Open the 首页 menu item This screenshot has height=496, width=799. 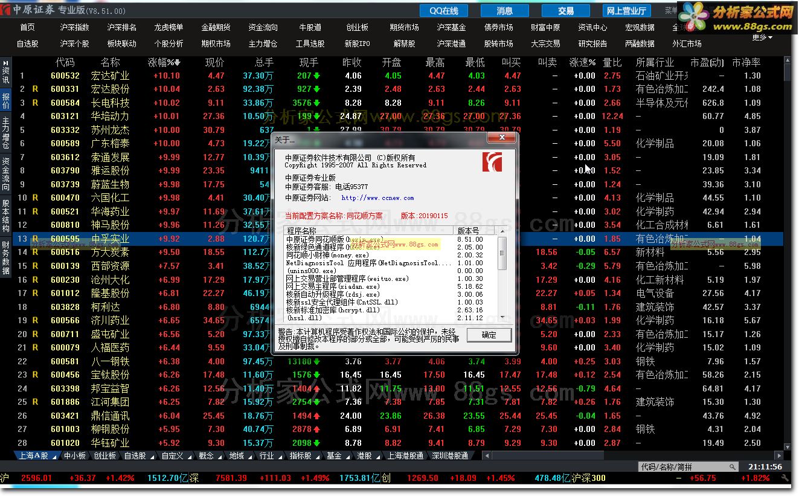27,28
